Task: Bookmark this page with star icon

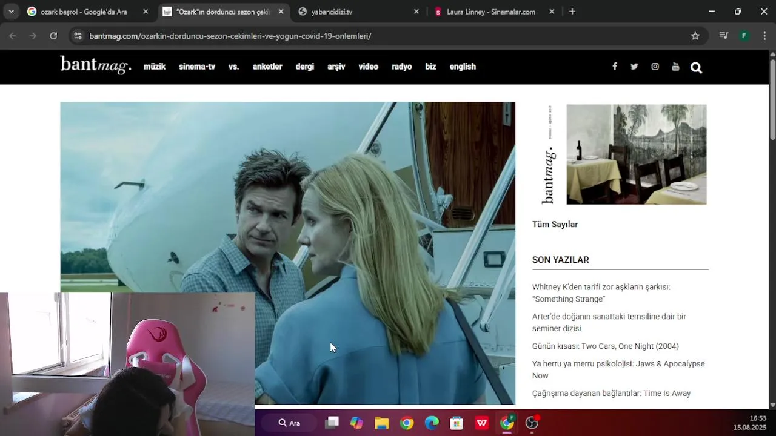Action: [x=695, y=36]
